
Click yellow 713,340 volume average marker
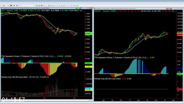[x=89, y=90]
